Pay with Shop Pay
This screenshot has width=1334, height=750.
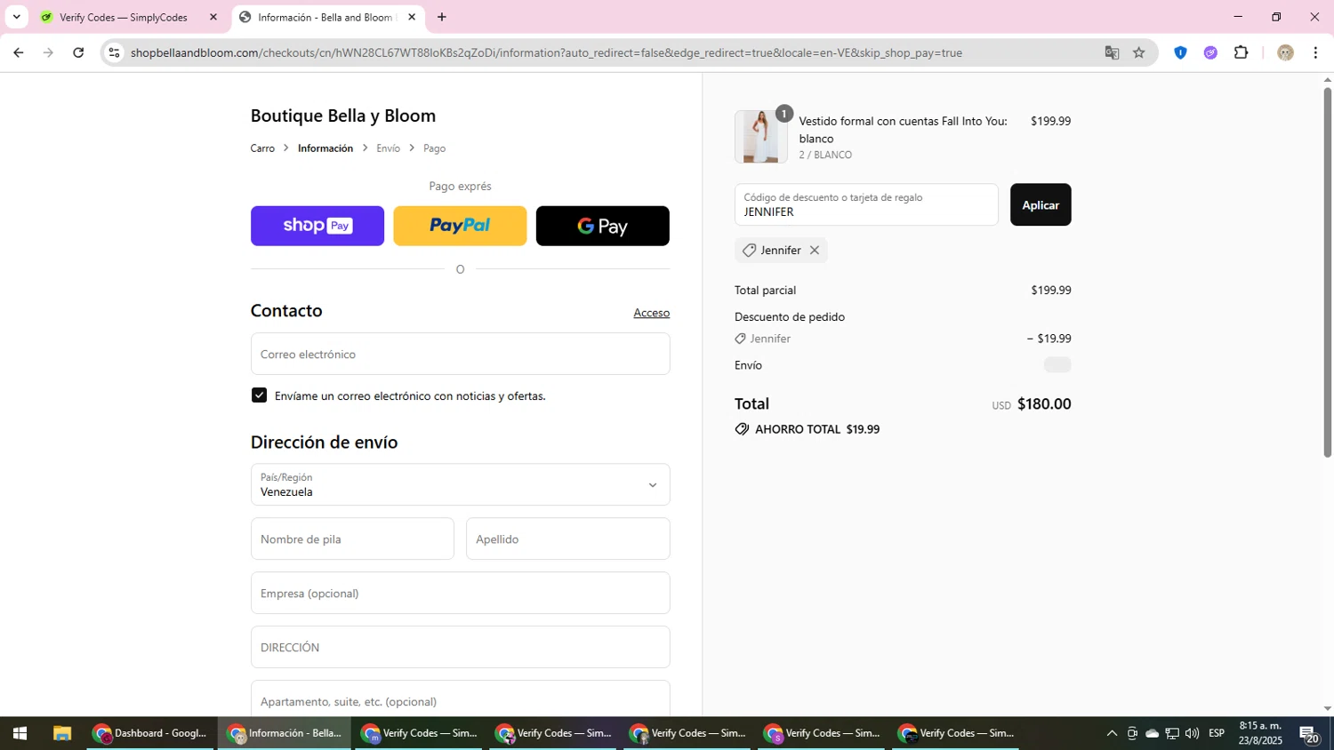[x=317, y=226]
